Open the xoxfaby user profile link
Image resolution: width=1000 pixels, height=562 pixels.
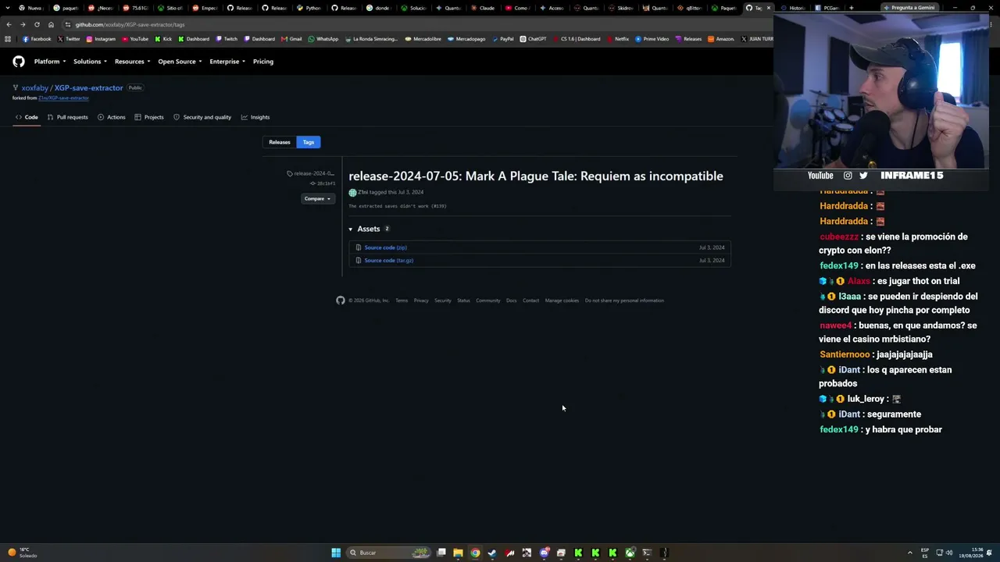[x=34, y=88]
